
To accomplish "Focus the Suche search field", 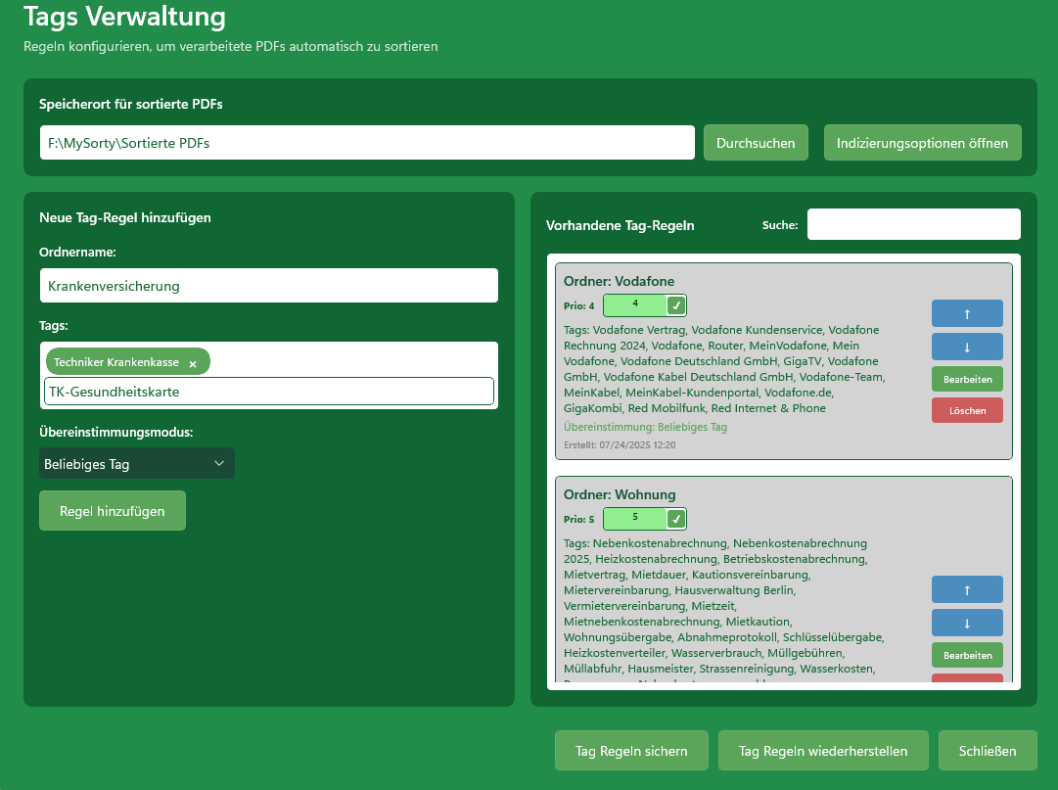I will [x=913, y=224].
